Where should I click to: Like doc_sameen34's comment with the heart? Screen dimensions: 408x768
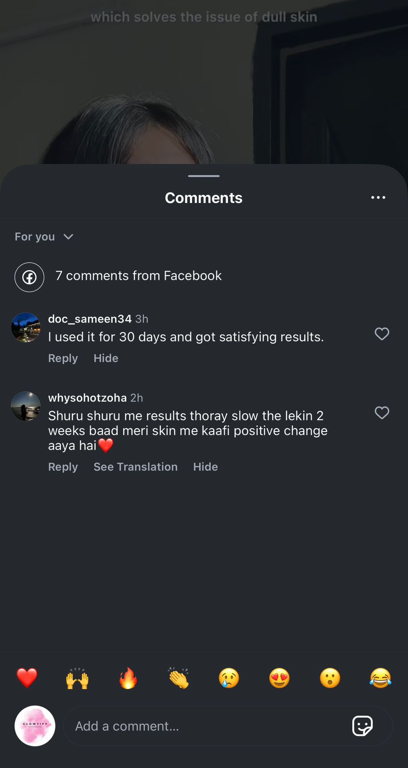pos(382,334)
